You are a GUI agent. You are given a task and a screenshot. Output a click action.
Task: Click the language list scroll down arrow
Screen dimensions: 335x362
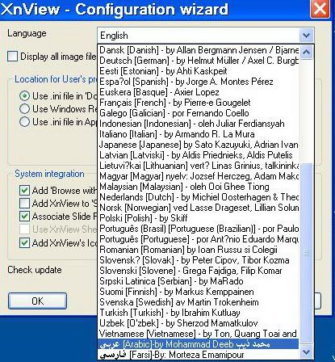click(306, 351)
